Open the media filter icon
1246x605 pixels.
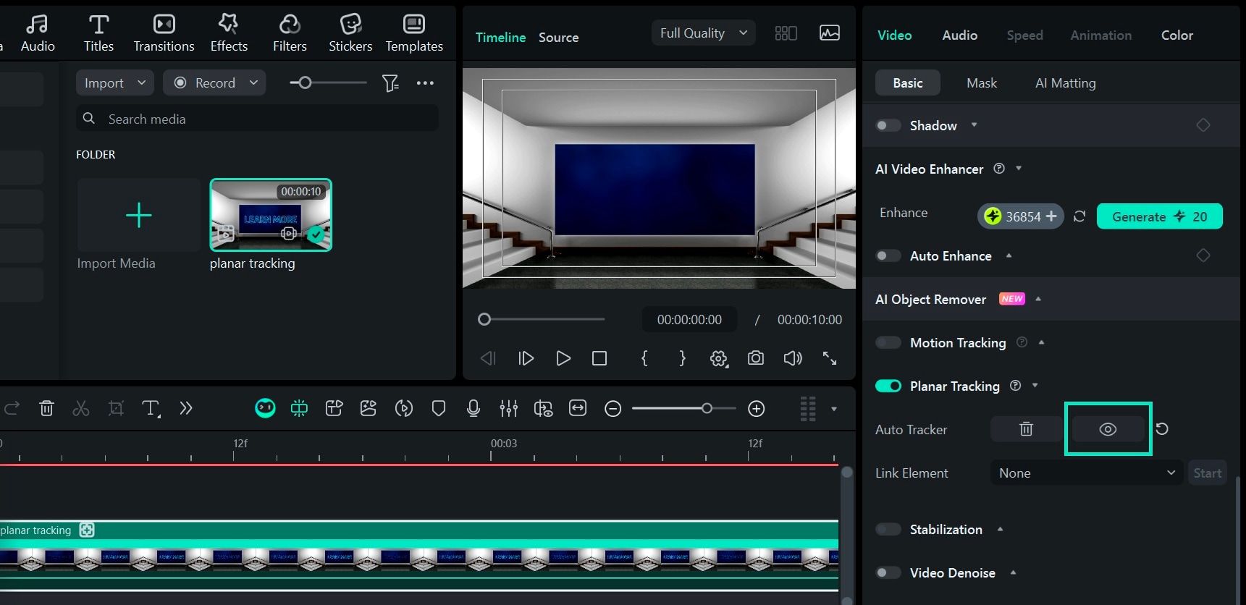tap(390, 82)
